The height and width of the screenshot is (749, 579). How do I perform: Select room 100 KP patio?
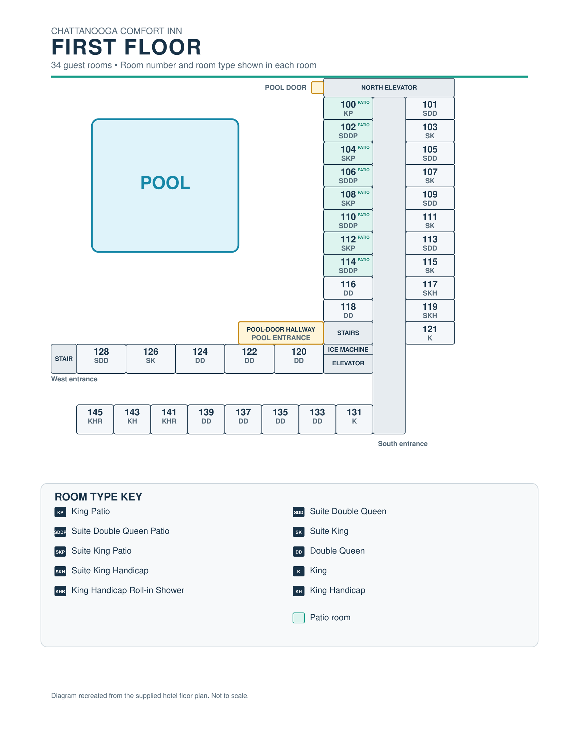348,108
